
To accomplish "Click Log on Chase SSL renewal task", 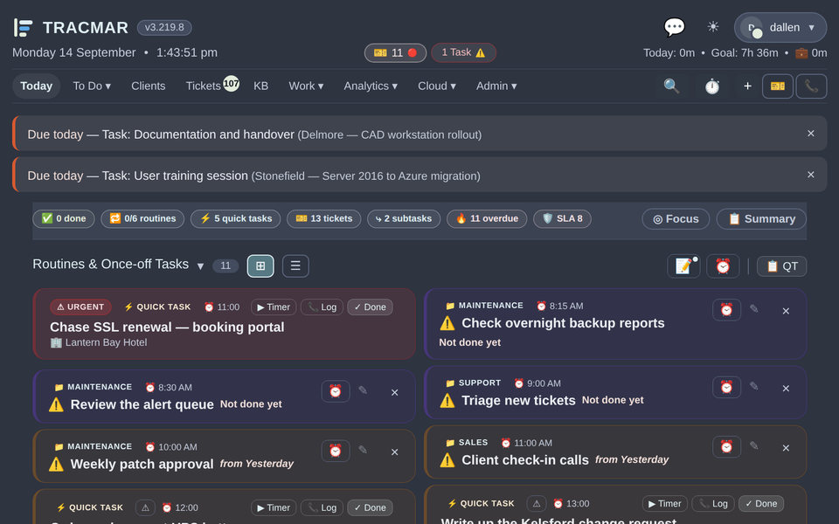I will (x=322, y=307).
